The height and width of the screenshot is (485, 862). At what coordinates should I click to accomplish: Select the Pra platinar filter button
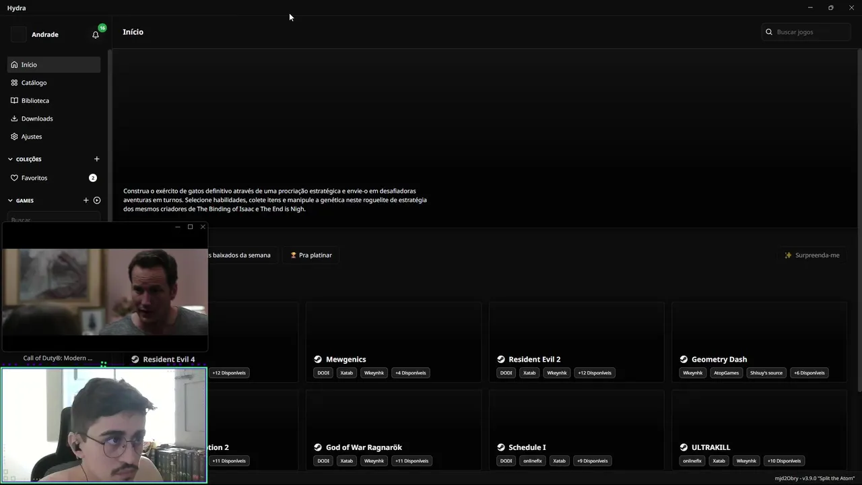point(311,255)
